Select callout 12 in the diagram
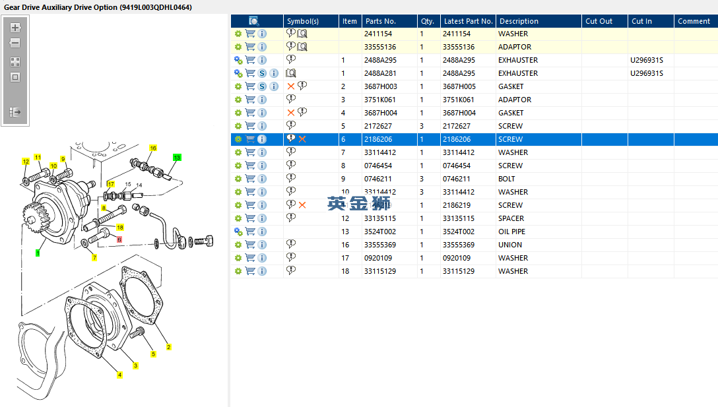Viewport: 718px width, 407px height. pyautogui.click(x=26, y=162)
